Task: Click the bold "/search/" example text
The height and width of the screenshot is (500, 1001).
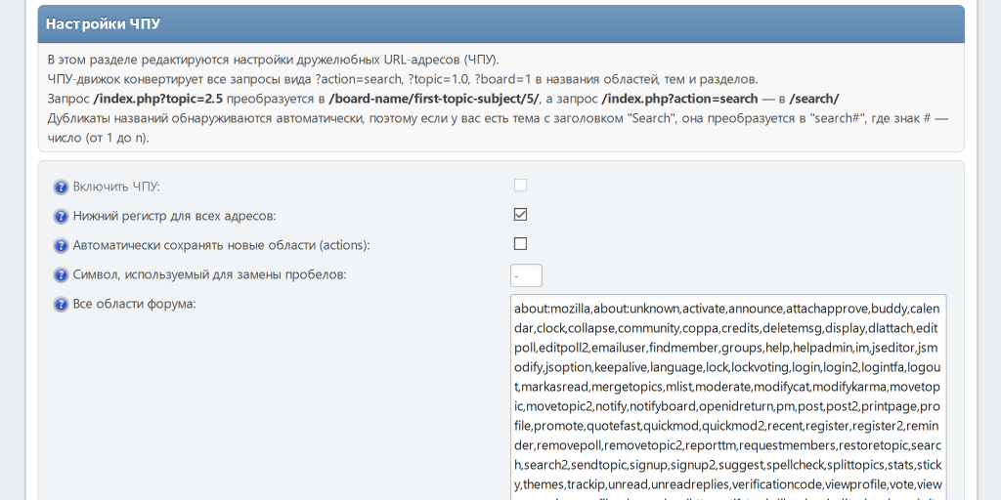Action: tap(814, 99)
